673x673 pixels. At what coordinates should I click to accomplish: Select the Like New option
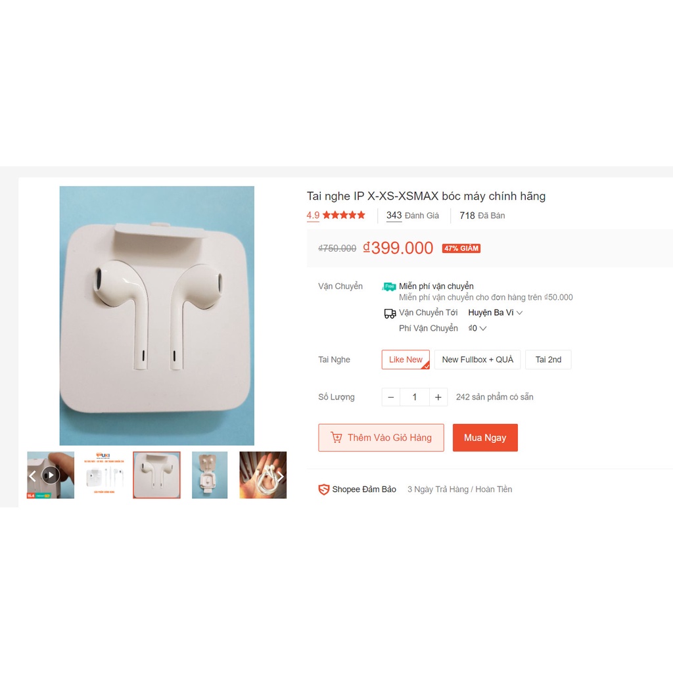point(406,360)
